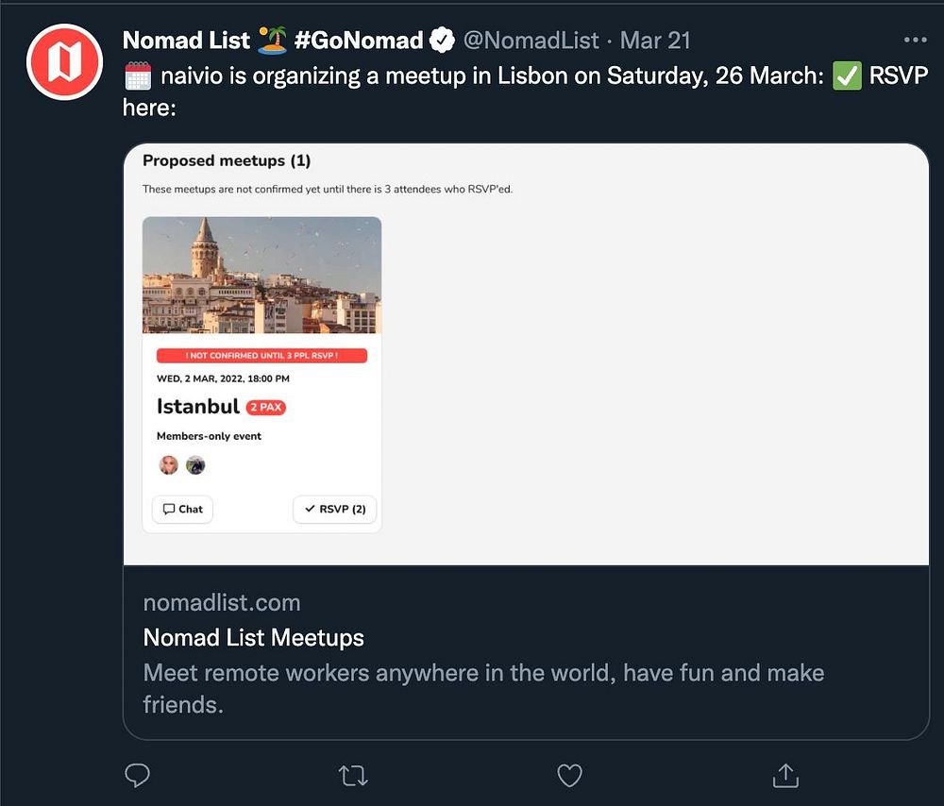944x806 pixels.
Task: Click the red NOT CONFIRMED banner
Action: tap(261, 356)
